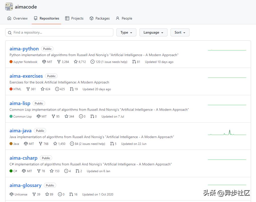The height and width of the screenshot is (202, 256).
Task: Open the aima-lisp repository
Action: point(20,103)
